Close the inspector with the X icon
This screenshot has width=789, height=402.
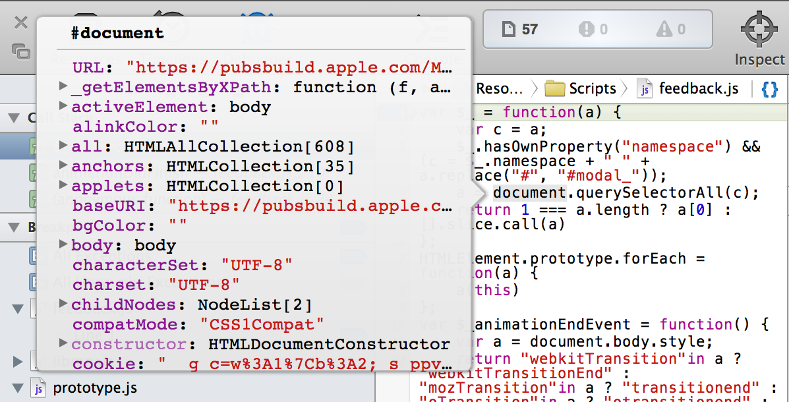(20, 23)
